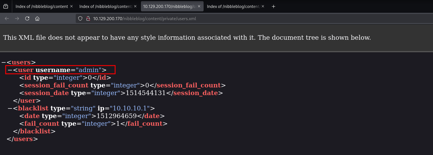Viewport: 433px width, 155px height.
Task: Click the insecure connection padlock icon
Action: [x=88, y=19]
